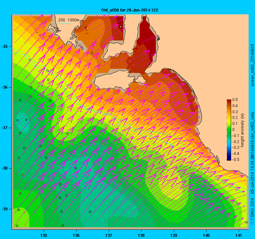The width and height of the screenshot is (255, 239).
Task: Click the 0.4 color bar tick label
Action: pos(235,106)
